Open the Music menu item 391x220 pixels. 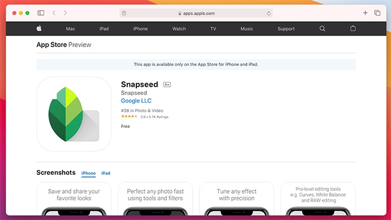click(x=247, y=28)
